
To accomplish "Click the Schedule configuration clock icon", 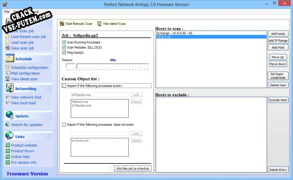I will coord(8,67).
